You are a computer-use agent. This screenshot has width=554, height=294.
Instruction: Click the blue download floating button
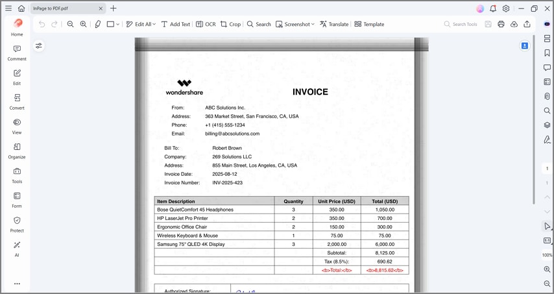click(x=525, y=45)
